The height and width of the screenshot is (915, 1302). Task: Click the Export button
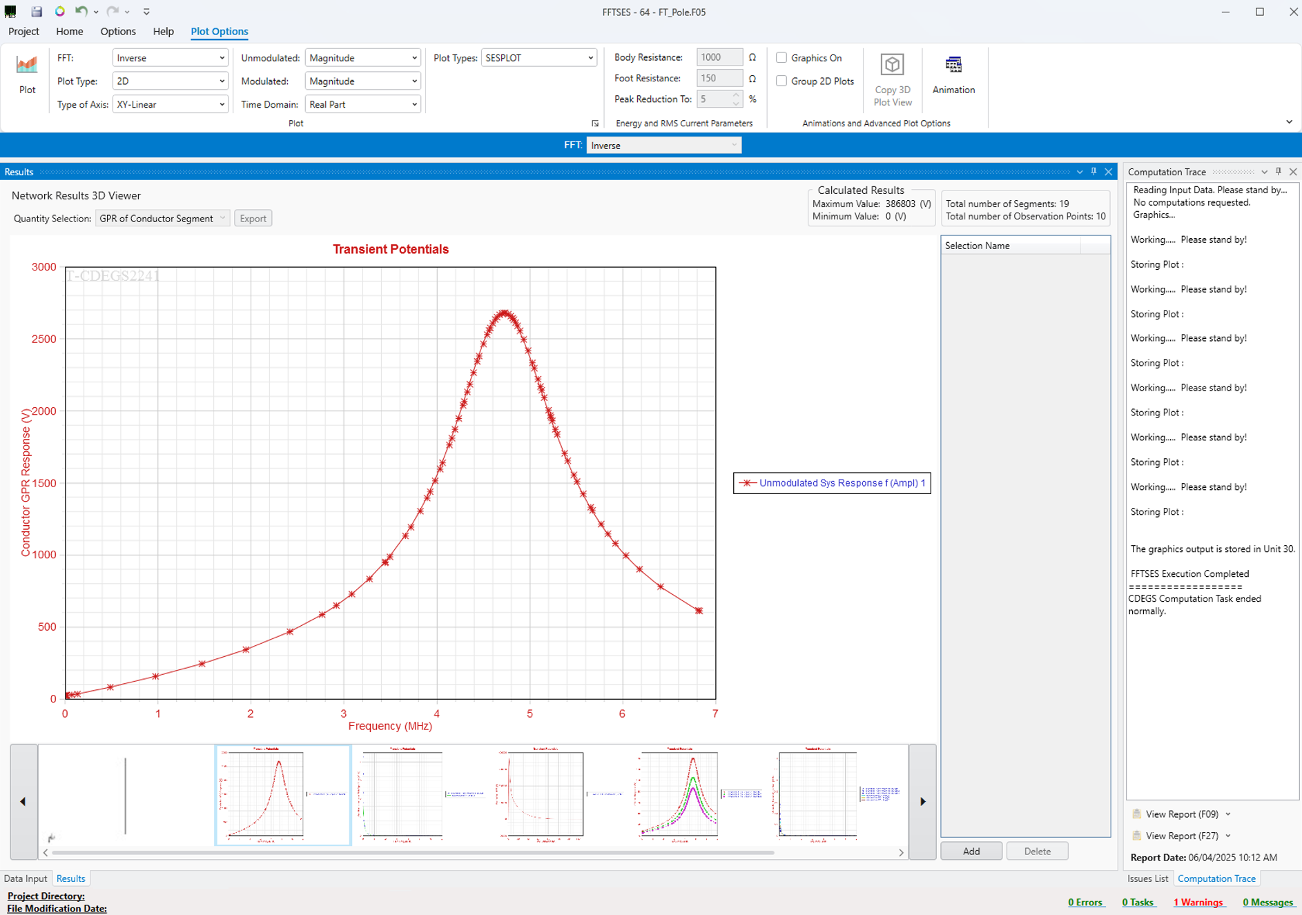pyautogui.click(x=253, y=218)
